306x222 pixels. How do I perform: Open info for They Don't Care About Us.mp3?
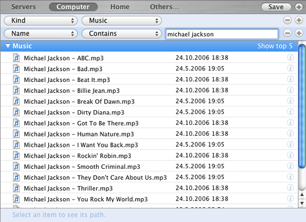pos(291,177)
